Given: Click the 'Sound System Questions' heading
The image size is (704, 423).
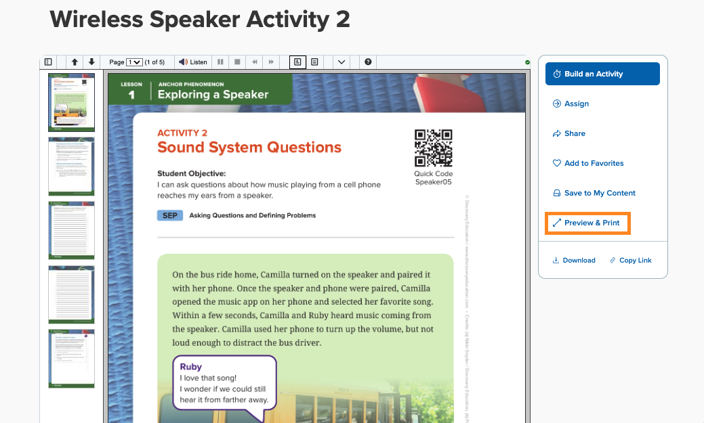Looking at the screenshot, I should click(249, 147).
